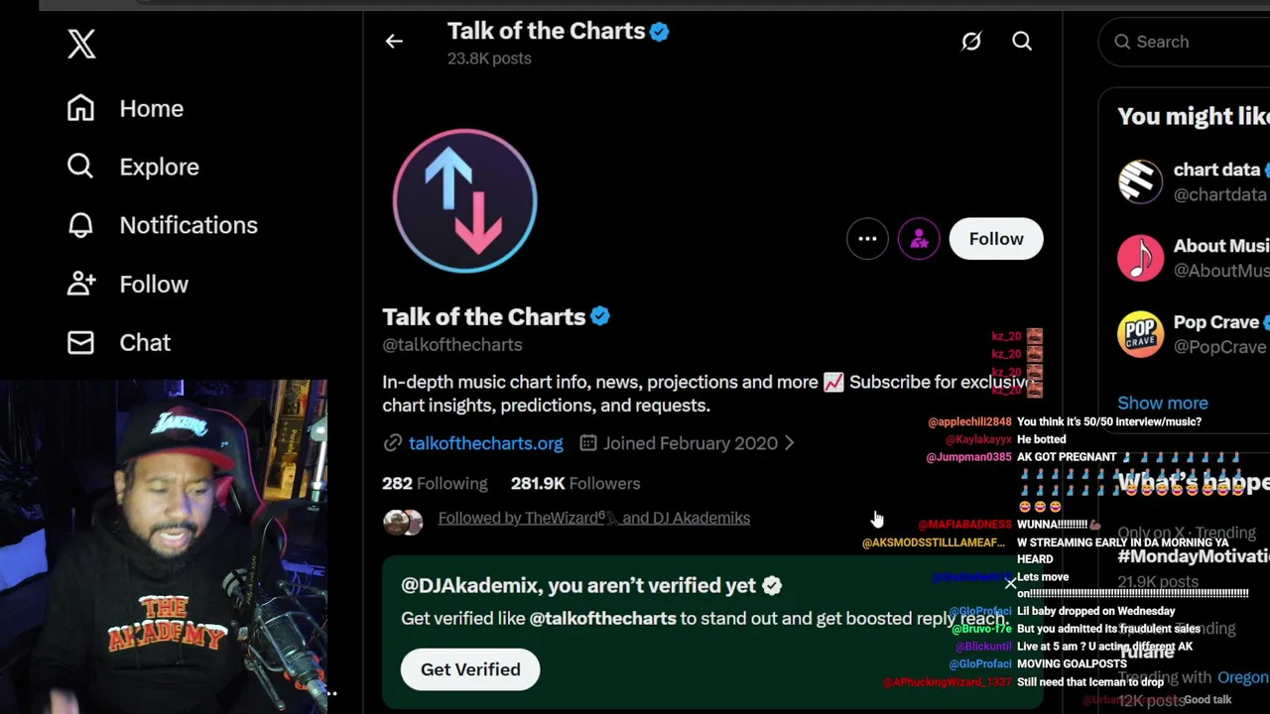This screenshot has width=1270, height=714.
Task: View the 282 Following list
Action: [435, 483]
